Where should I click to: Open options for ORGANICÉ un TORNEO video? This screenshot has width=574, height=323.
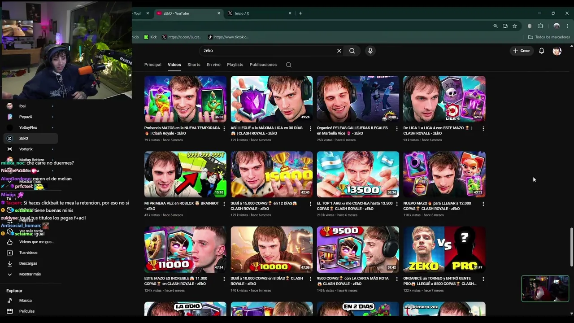(483, 279)
